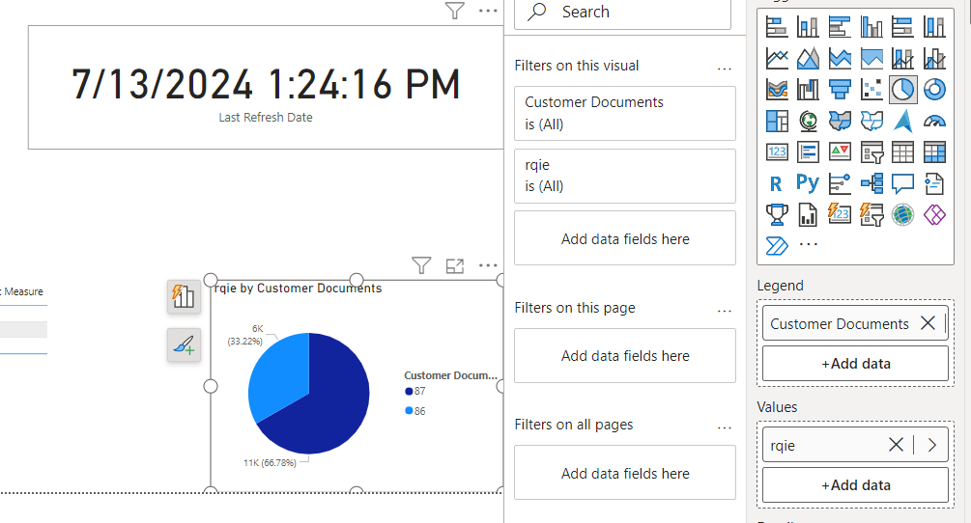Insert a Funnel chart visual
The width and height of the screenshot is (971, 523).
click(840, 90)
